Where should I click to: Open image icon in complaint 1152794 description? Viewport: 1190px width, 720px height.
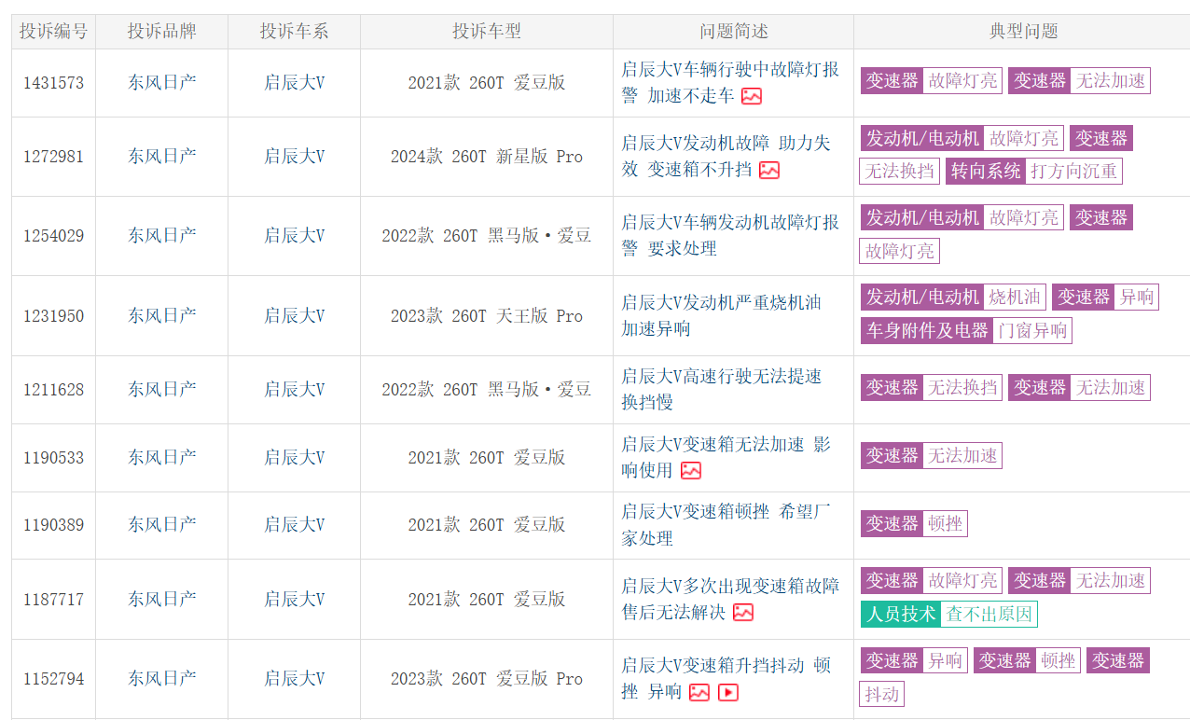tap(699, 692)
